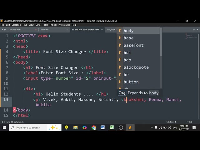
Task: Open the tab list dropdown arrow
Action: [x=197, y=30]
